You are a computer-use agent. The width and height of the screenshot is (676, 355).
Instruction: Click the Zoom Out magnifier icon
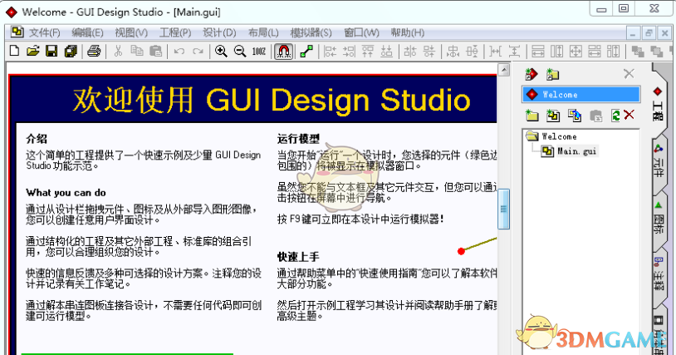[240, 51]
